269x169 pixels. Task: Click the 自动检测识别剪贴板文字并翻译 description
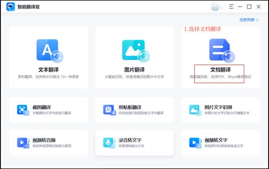[x=141, y=113]
